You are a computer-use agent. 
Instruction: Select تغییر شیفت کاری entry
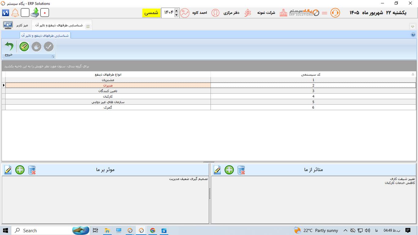point(402,179)
